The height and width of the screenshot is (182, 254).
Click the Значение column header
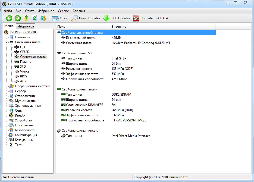click(119, 27)
